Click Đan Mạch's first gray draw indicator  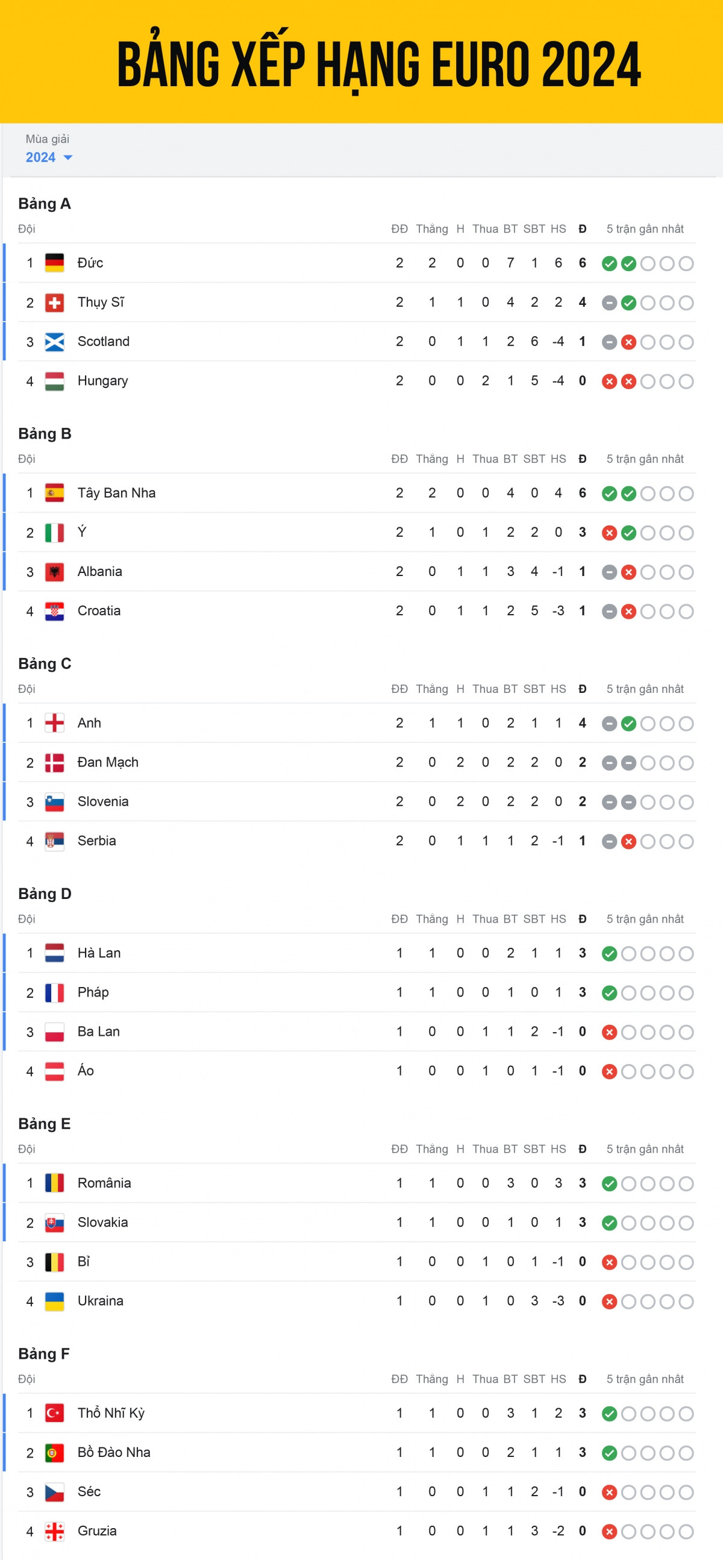[x=609, y=763]
